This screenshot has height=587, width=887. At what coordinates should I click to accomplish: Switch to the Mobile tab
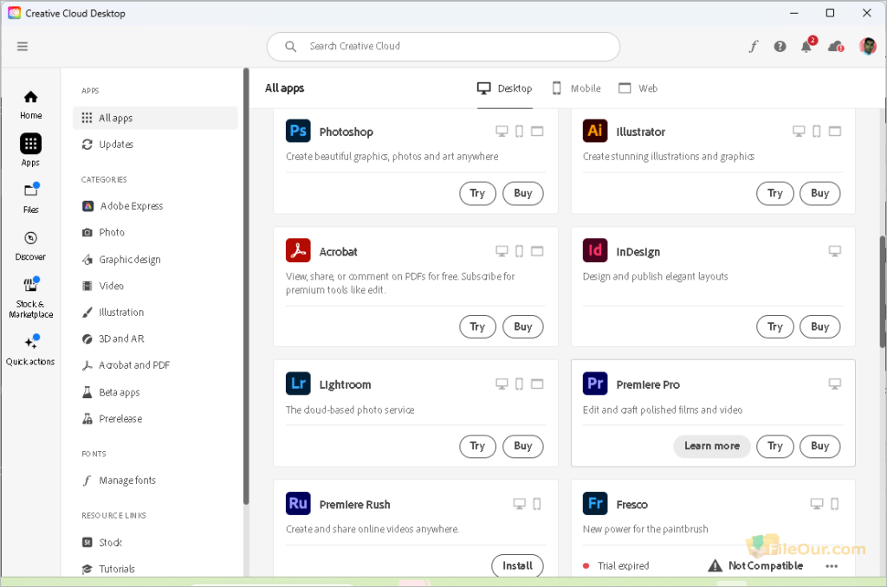tap(575, 87)
